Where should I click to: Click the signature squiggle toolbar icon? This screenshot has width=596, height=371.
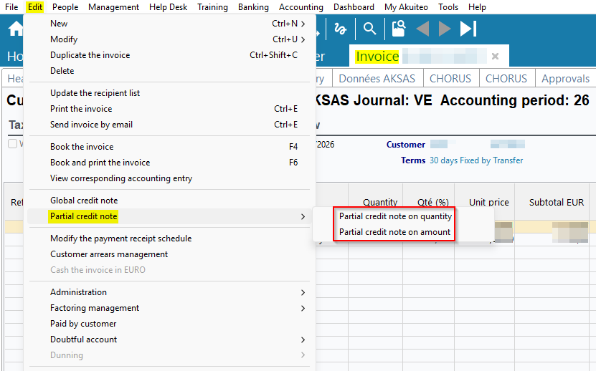(x=342, y=29)
